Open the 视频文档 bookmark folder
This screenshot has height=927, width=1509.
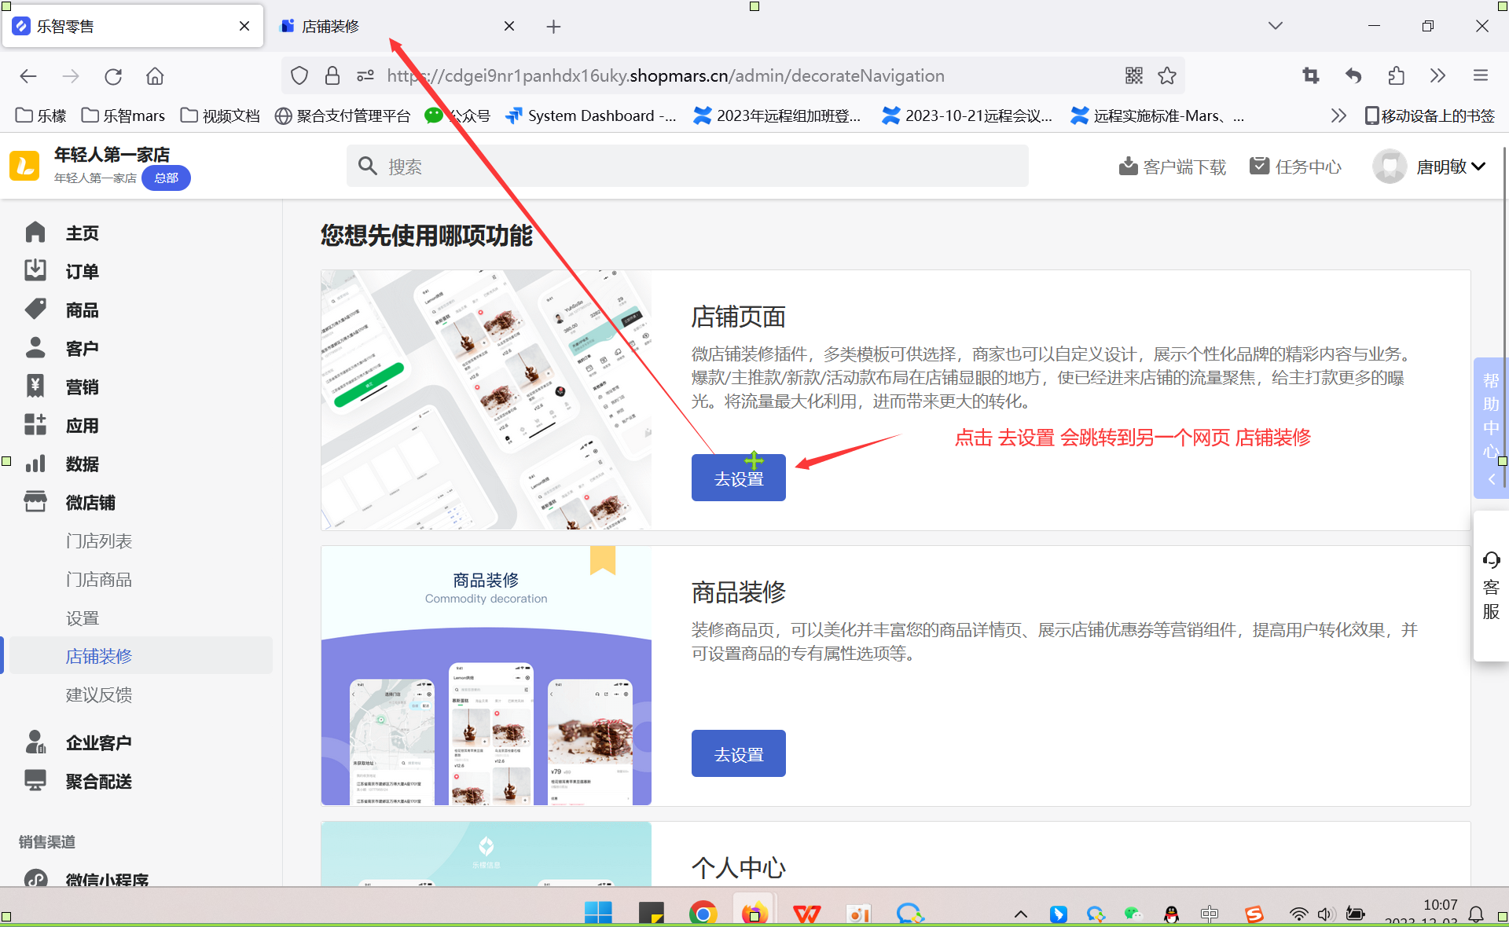pyautogui.click(x=220, y=115)
